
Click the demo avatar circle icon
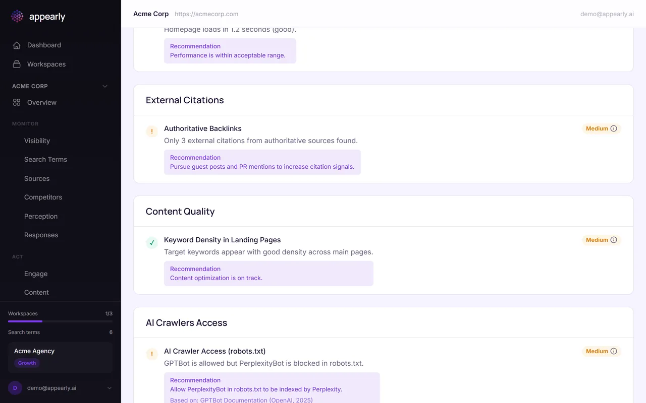pos(14,388)
